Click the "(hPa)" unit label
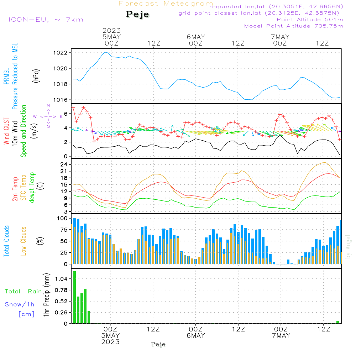356x356 pixels. click(x=36, y=76)
